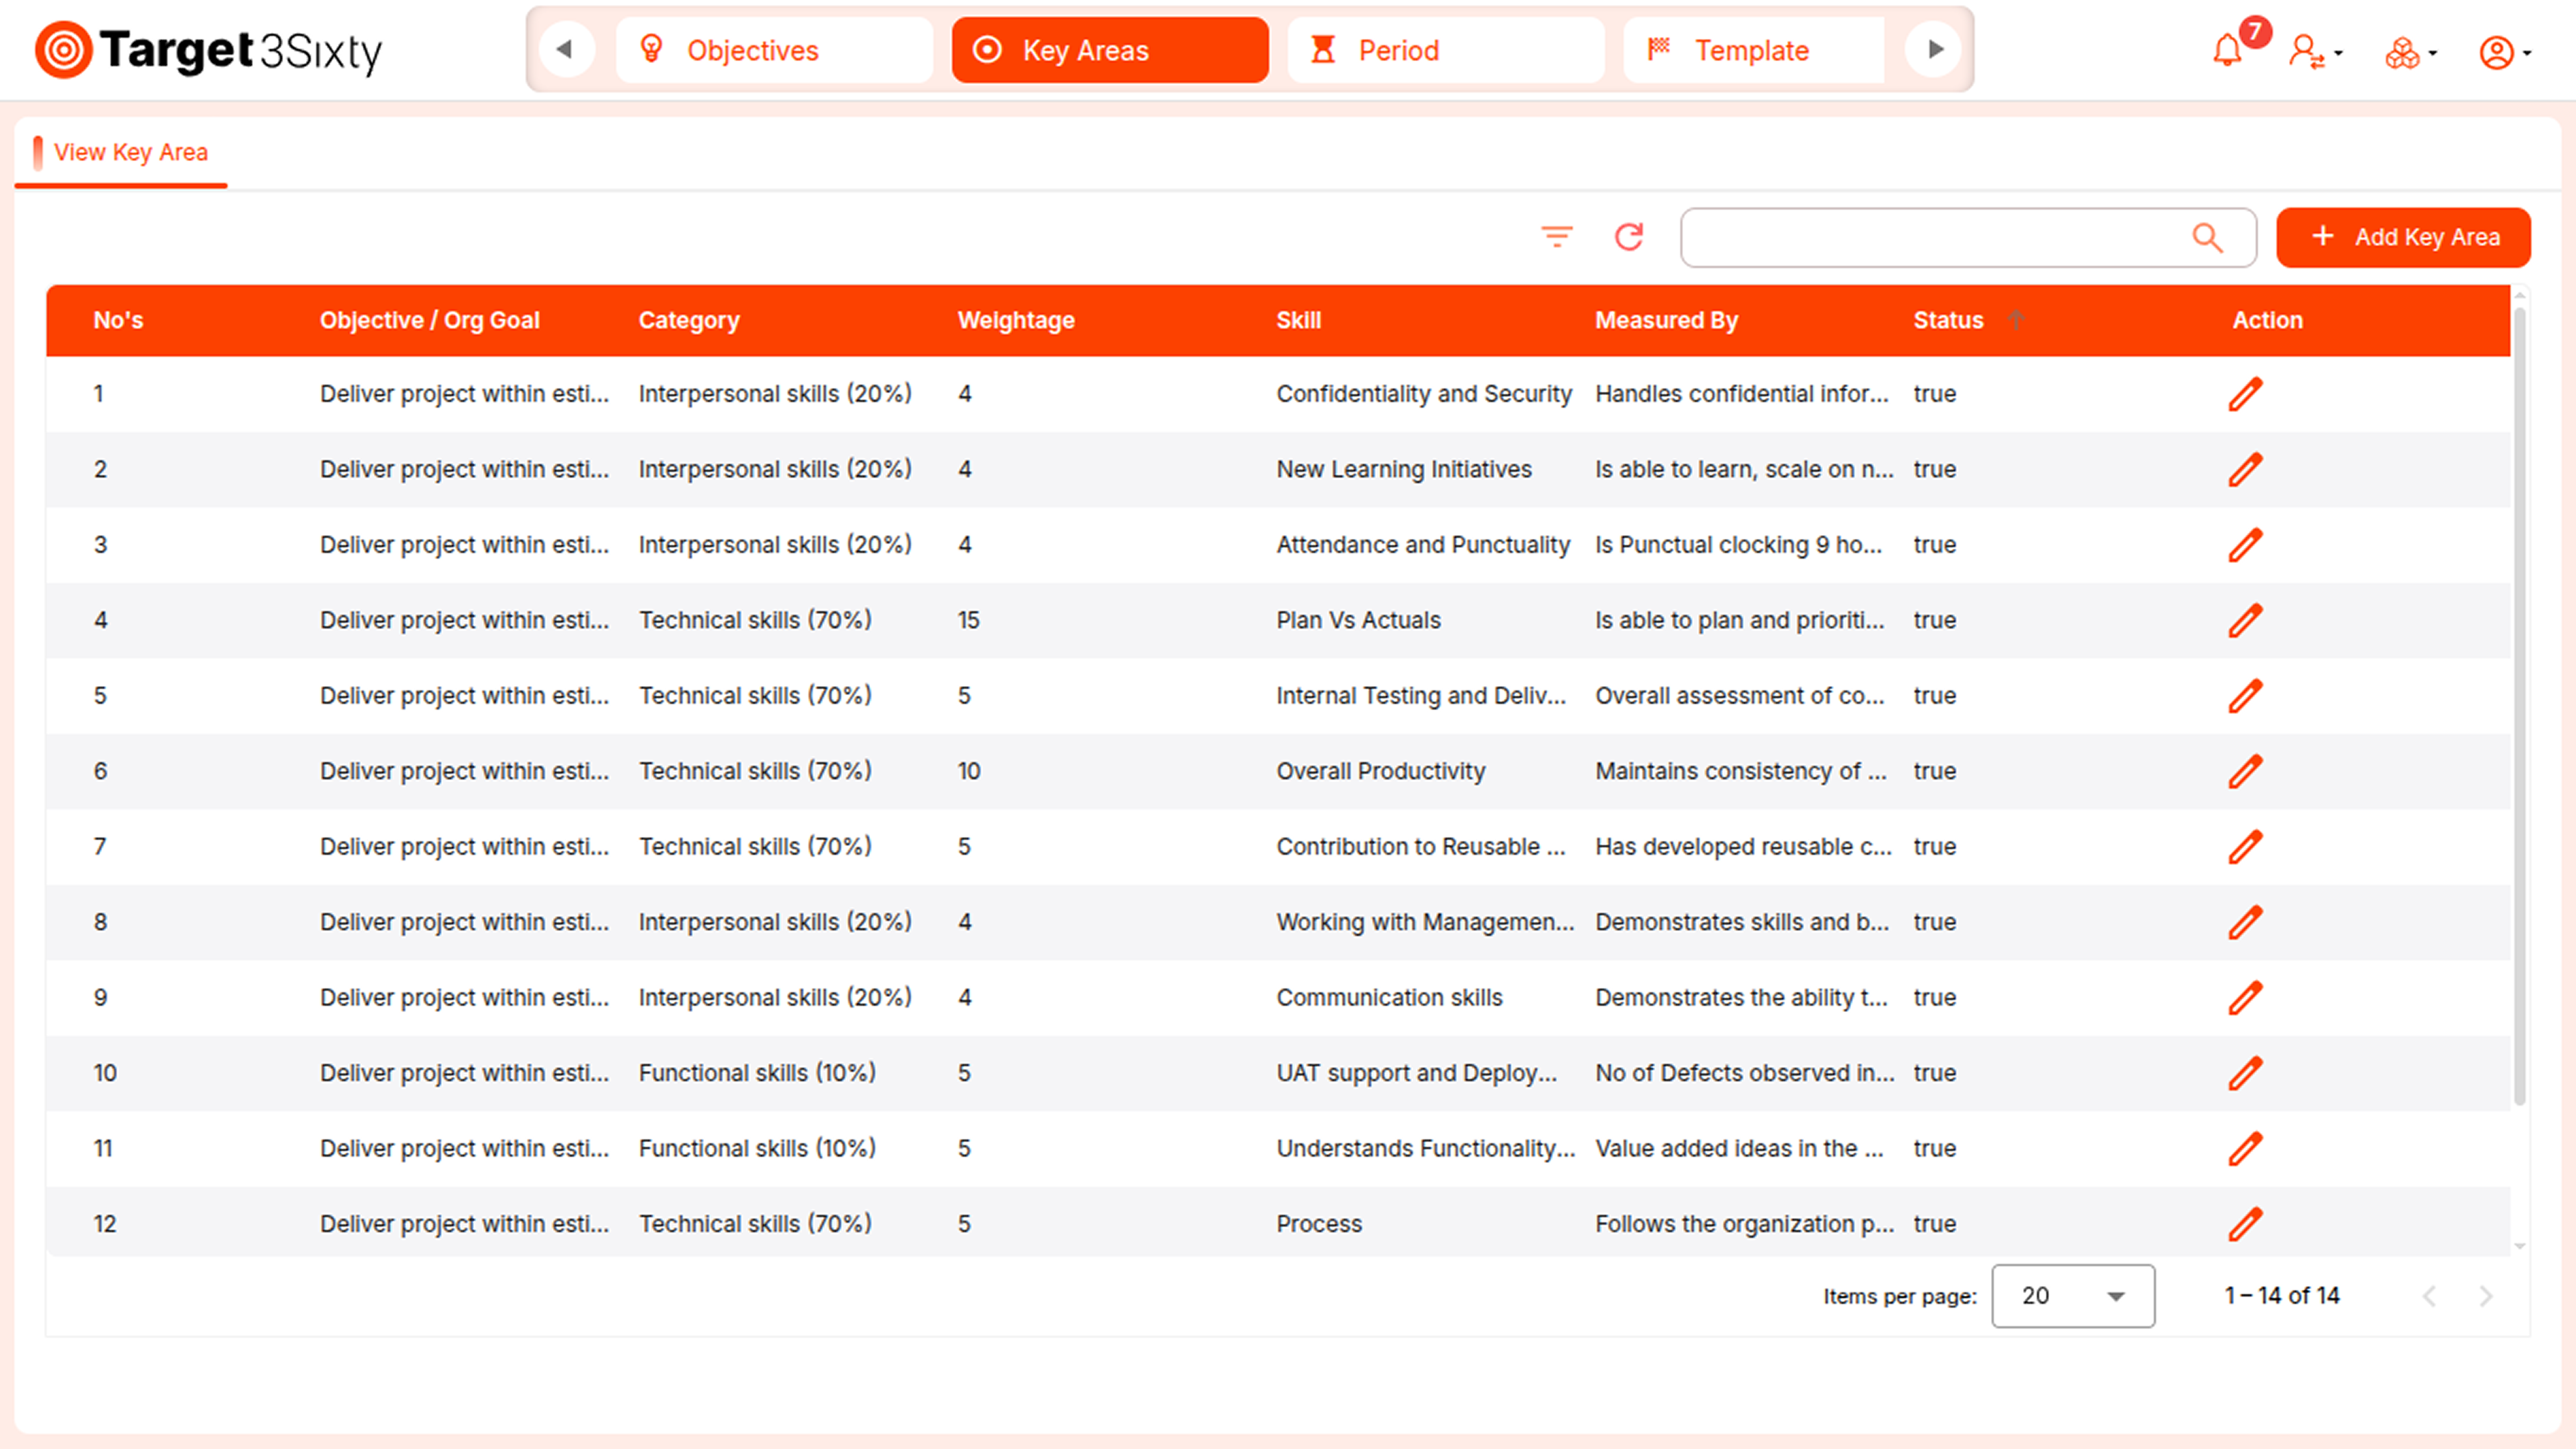Click the Add Key Area button

[x=2403, y=237]
